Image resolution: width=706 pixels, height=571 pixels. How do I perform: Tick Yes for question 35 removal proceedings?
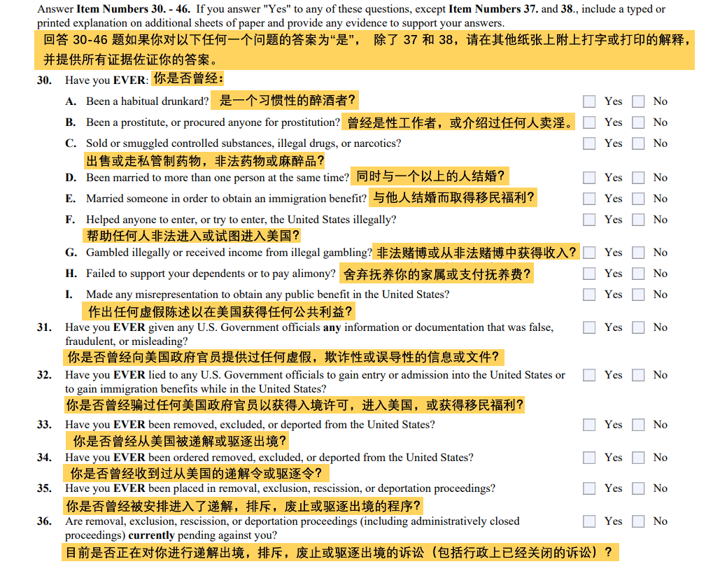point(589,488)
